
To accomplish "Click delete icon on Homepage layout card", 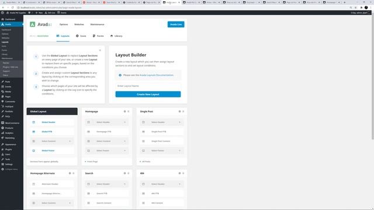I will (x=129, y=111).
